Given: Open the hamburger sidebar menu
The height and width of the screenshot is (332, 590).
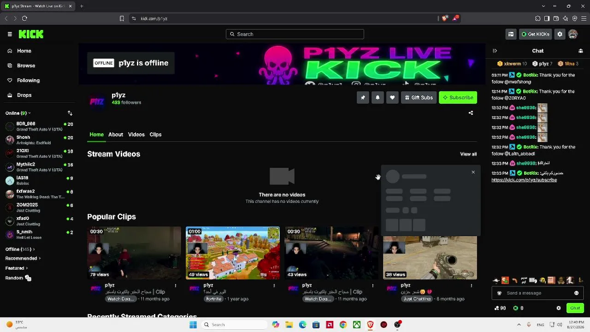Looking at the screenshot, I should coord(10,34).
